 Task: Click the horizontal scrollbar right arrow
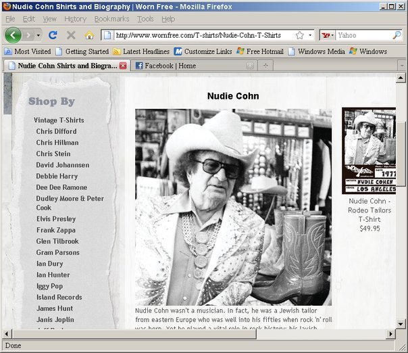tap(390, 333)
